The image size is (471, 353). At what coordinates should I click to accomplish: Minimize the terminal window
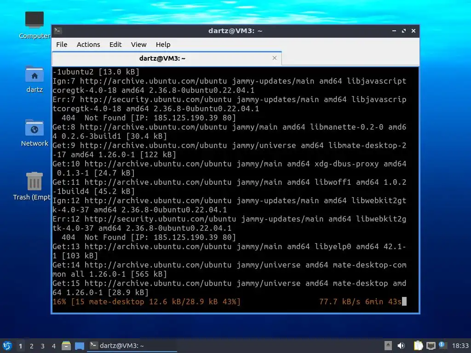[394, 31]
